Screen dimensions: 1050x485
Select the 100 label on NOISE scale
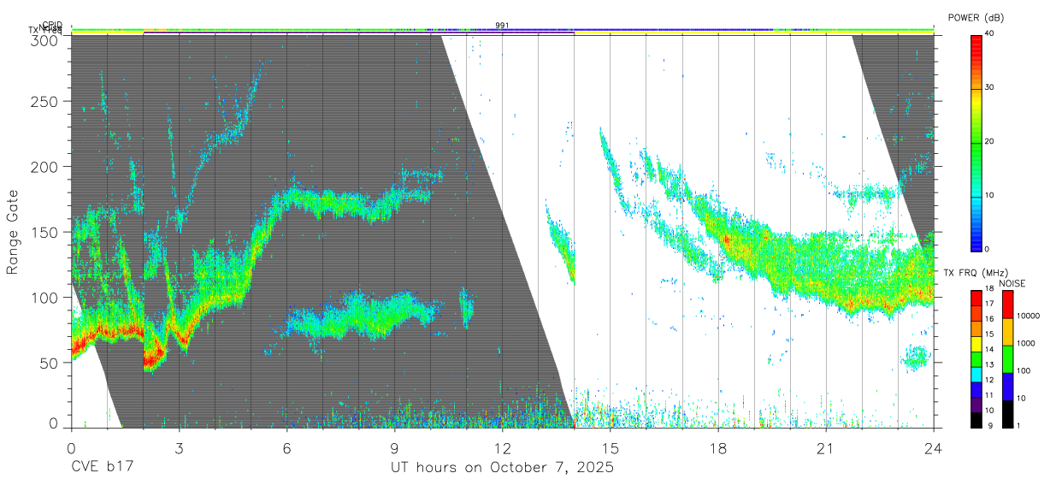tap(1023, 371)
